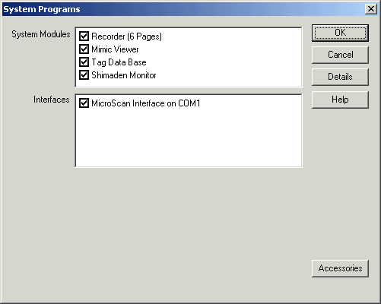Click the Cancel button
Viewport: 381px width, 304px height.
(x=340, y=55)
